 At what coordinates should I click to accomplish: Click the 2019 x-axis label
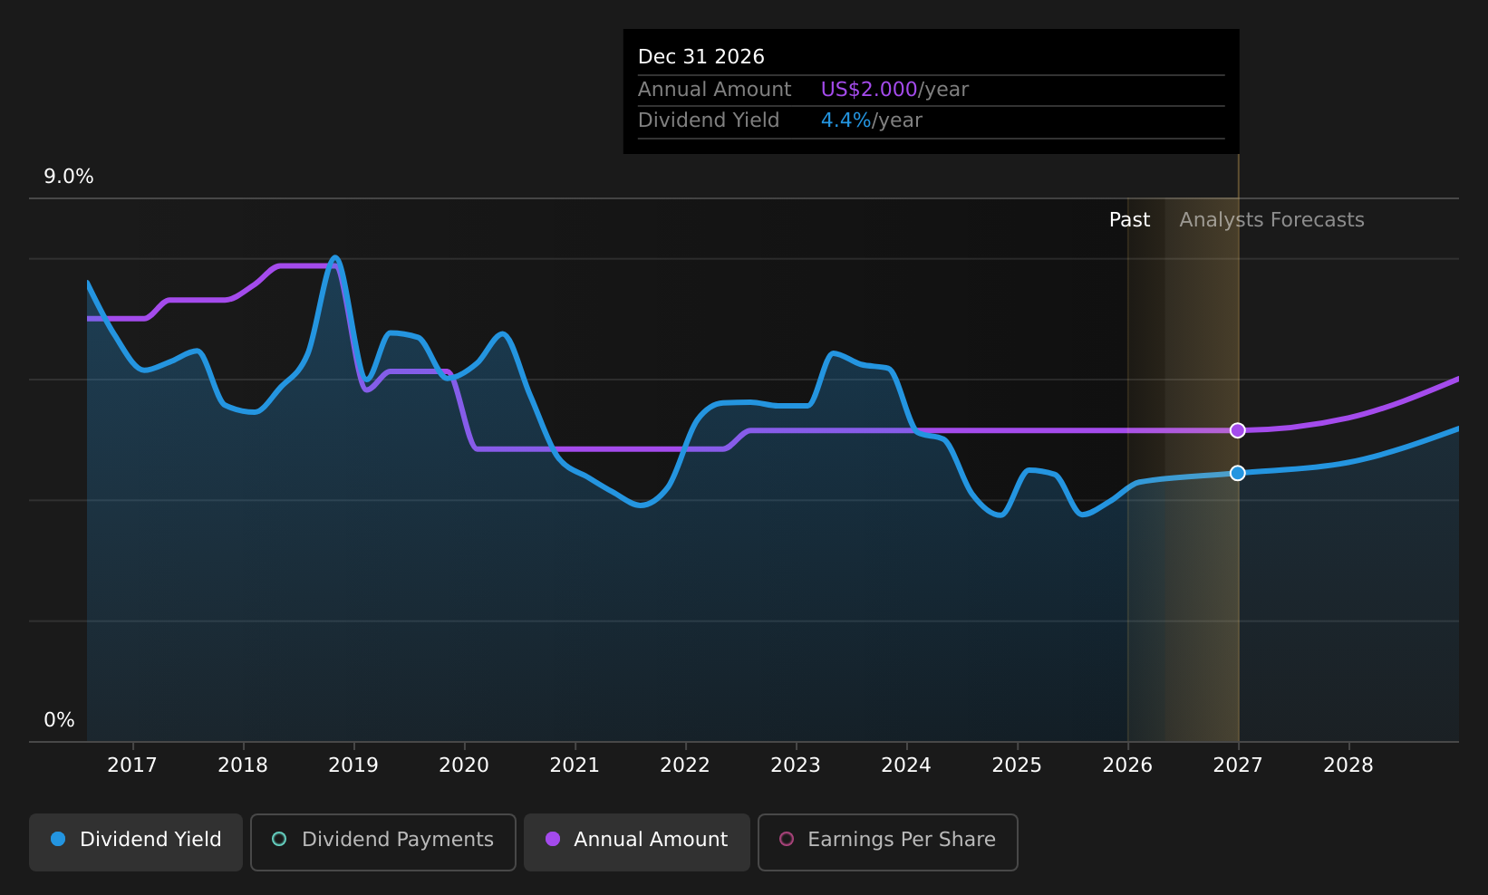coord(353,765)
